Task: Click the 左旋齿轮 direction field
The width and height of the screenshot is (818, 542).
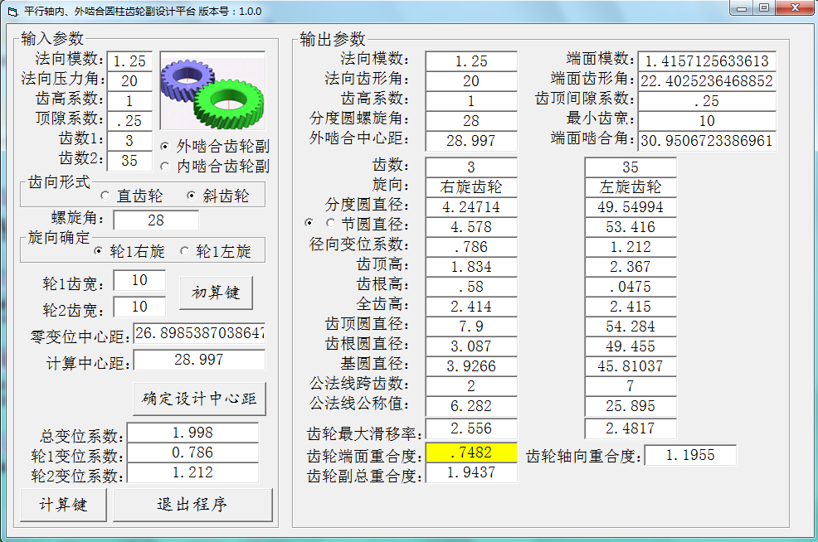Action: click(631, 187)
